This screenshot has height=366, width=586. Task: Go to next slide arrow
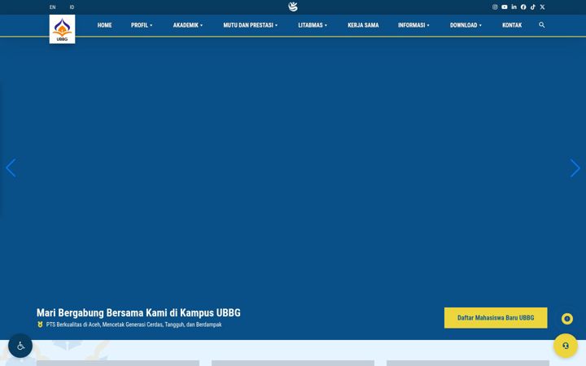[575, 168]
